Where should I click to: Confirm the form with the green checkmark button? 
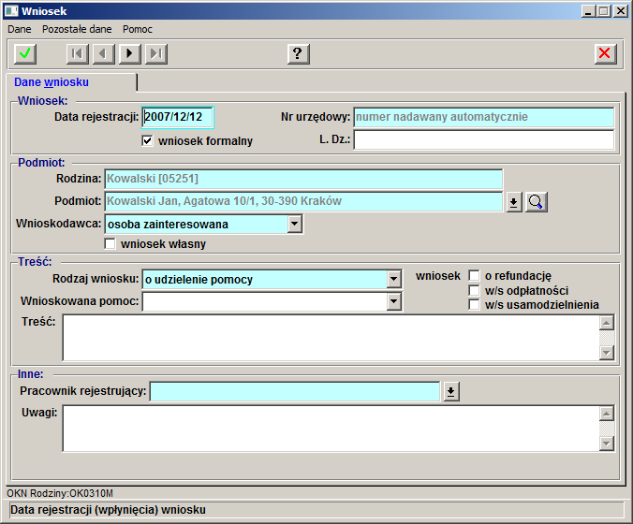25,53
